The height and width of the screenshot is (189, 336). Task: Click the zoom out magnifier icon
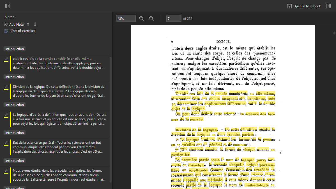(142, 18)
